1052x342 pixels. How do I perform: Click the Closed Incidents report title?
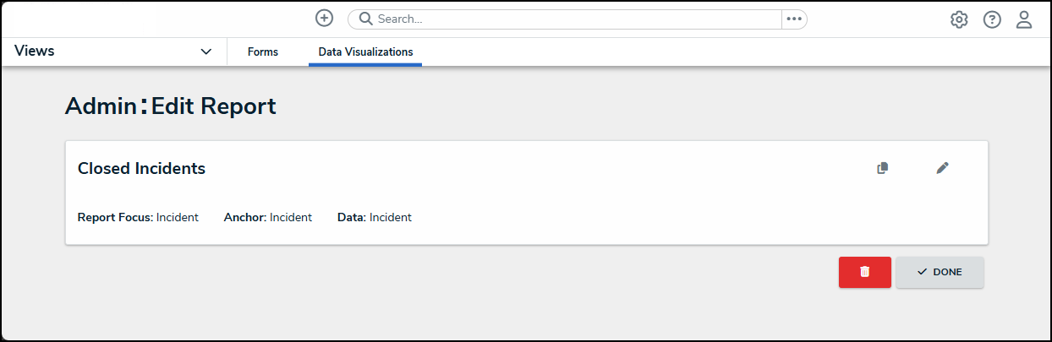tap(141, 169)
